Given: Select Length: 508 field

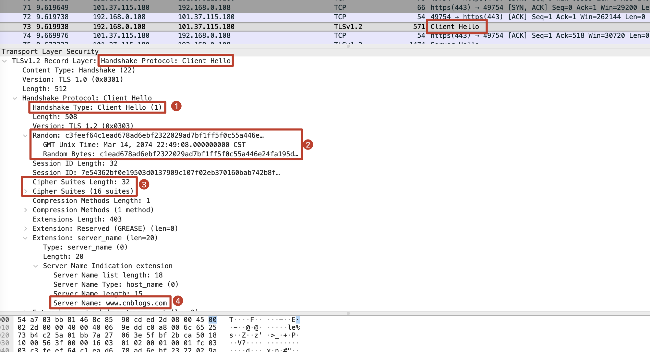Looking at the screenshot, I should click(55, 117).
